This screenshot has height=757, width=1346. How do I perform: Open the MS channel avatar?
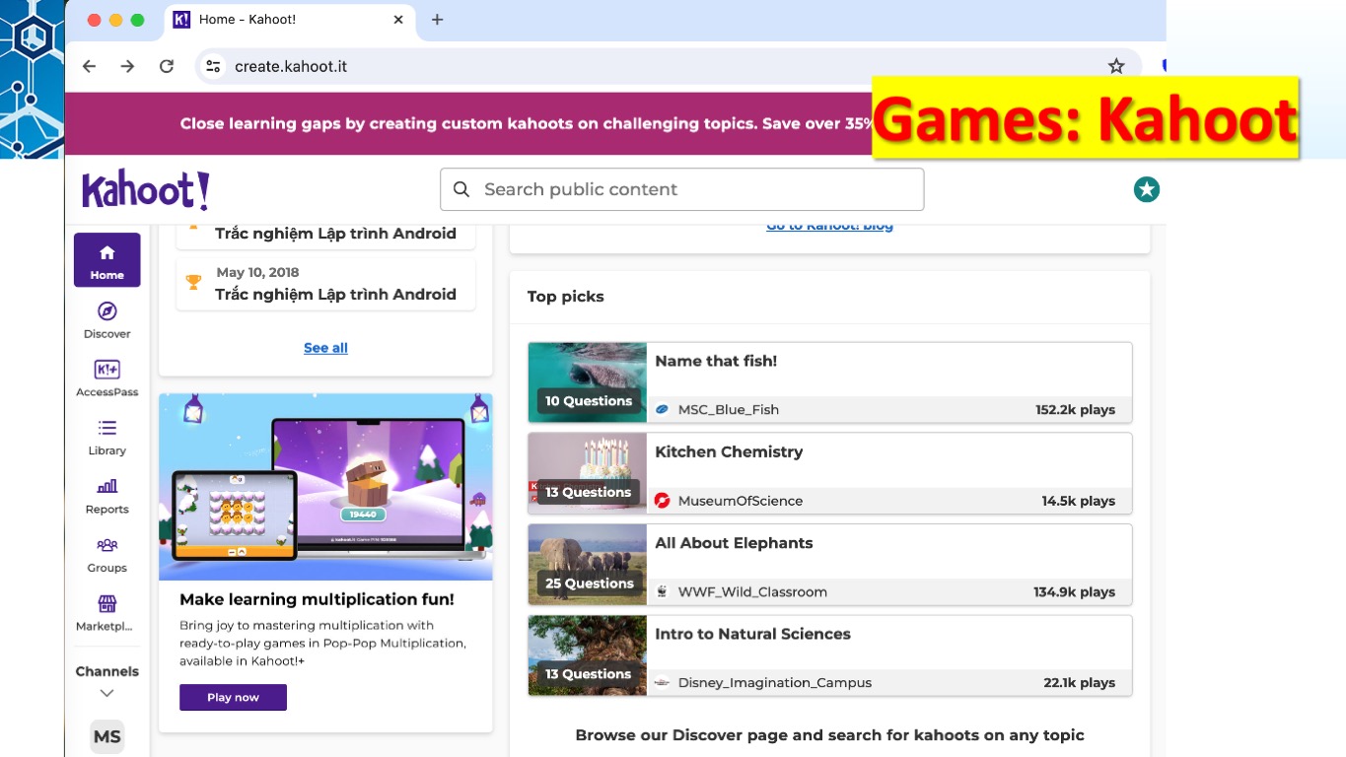point(106,736)
